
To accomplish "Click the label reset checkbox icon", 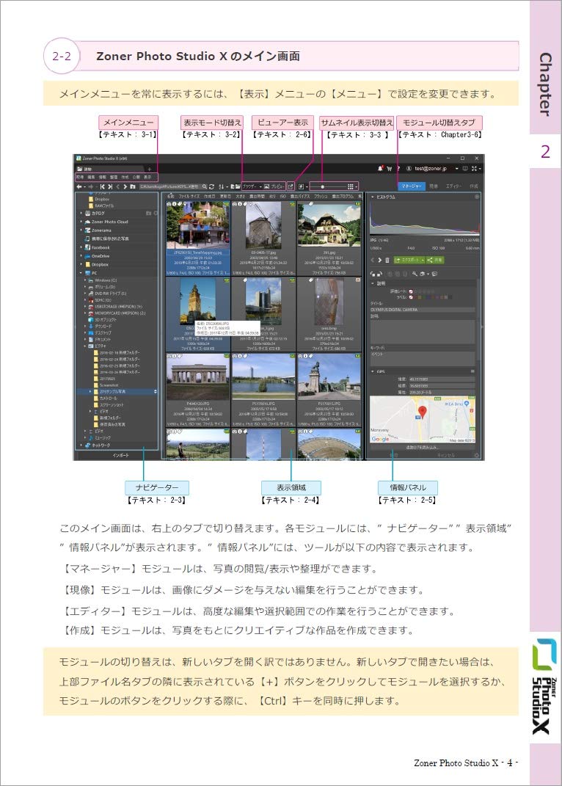I will point(411,297).
